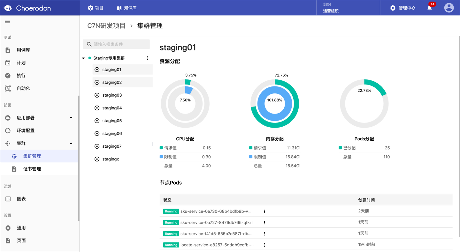Click the 证书管理 file icon
This screenshot has width=460, height=252.
click(x=14, y=169)
